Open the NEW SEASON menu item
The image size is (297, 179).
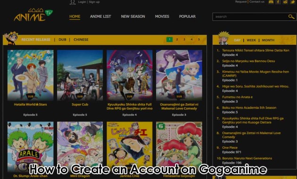coord(133,16)
